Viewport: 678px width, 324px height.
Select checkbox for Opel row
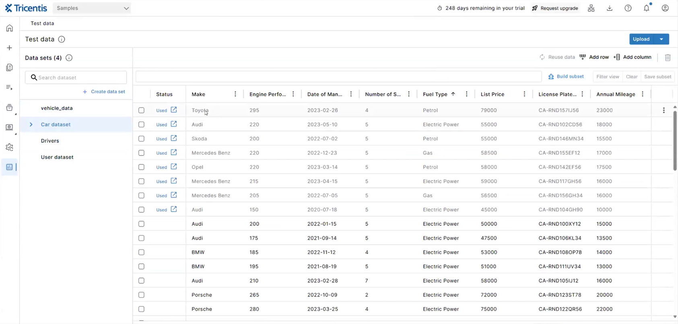(x=141, y=167)
